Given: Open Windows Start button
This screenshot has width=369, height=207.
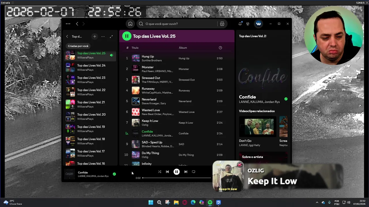Looking at the screenshot, I should [151, 202].
